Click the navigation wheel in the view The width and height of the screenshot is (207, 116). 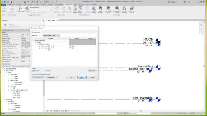[x=201, y=25]
